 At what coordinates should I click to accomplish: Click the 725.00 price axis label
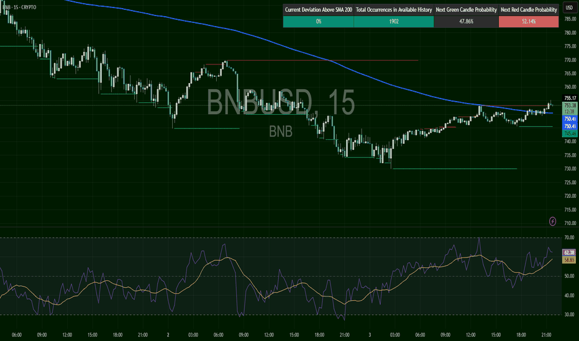pos(570,182)
